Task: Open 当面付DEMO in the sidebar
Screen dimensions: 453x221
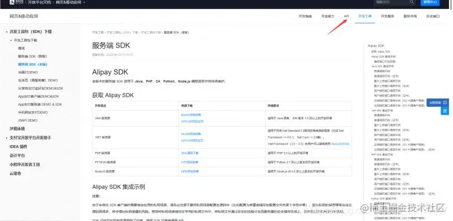Action: click(x=28, y=72)
